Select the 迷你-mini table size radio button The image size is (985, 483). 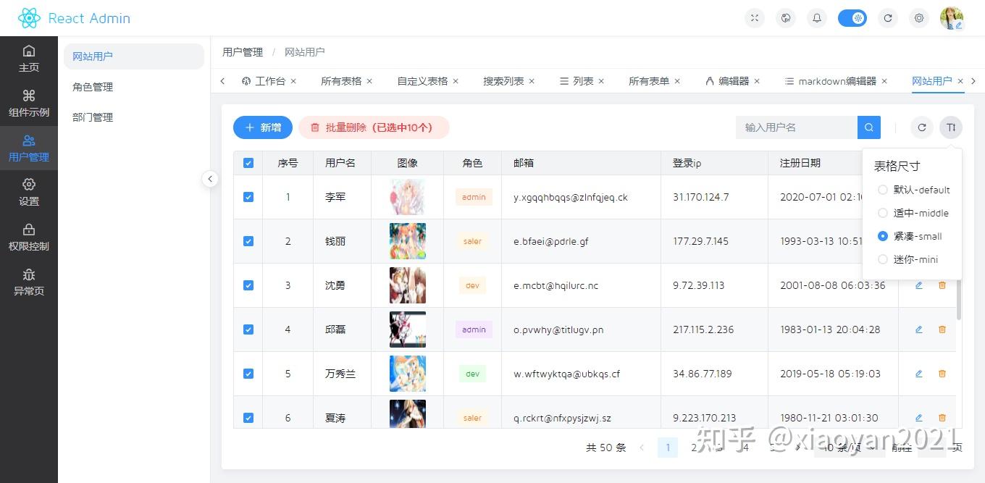[883, 259]
